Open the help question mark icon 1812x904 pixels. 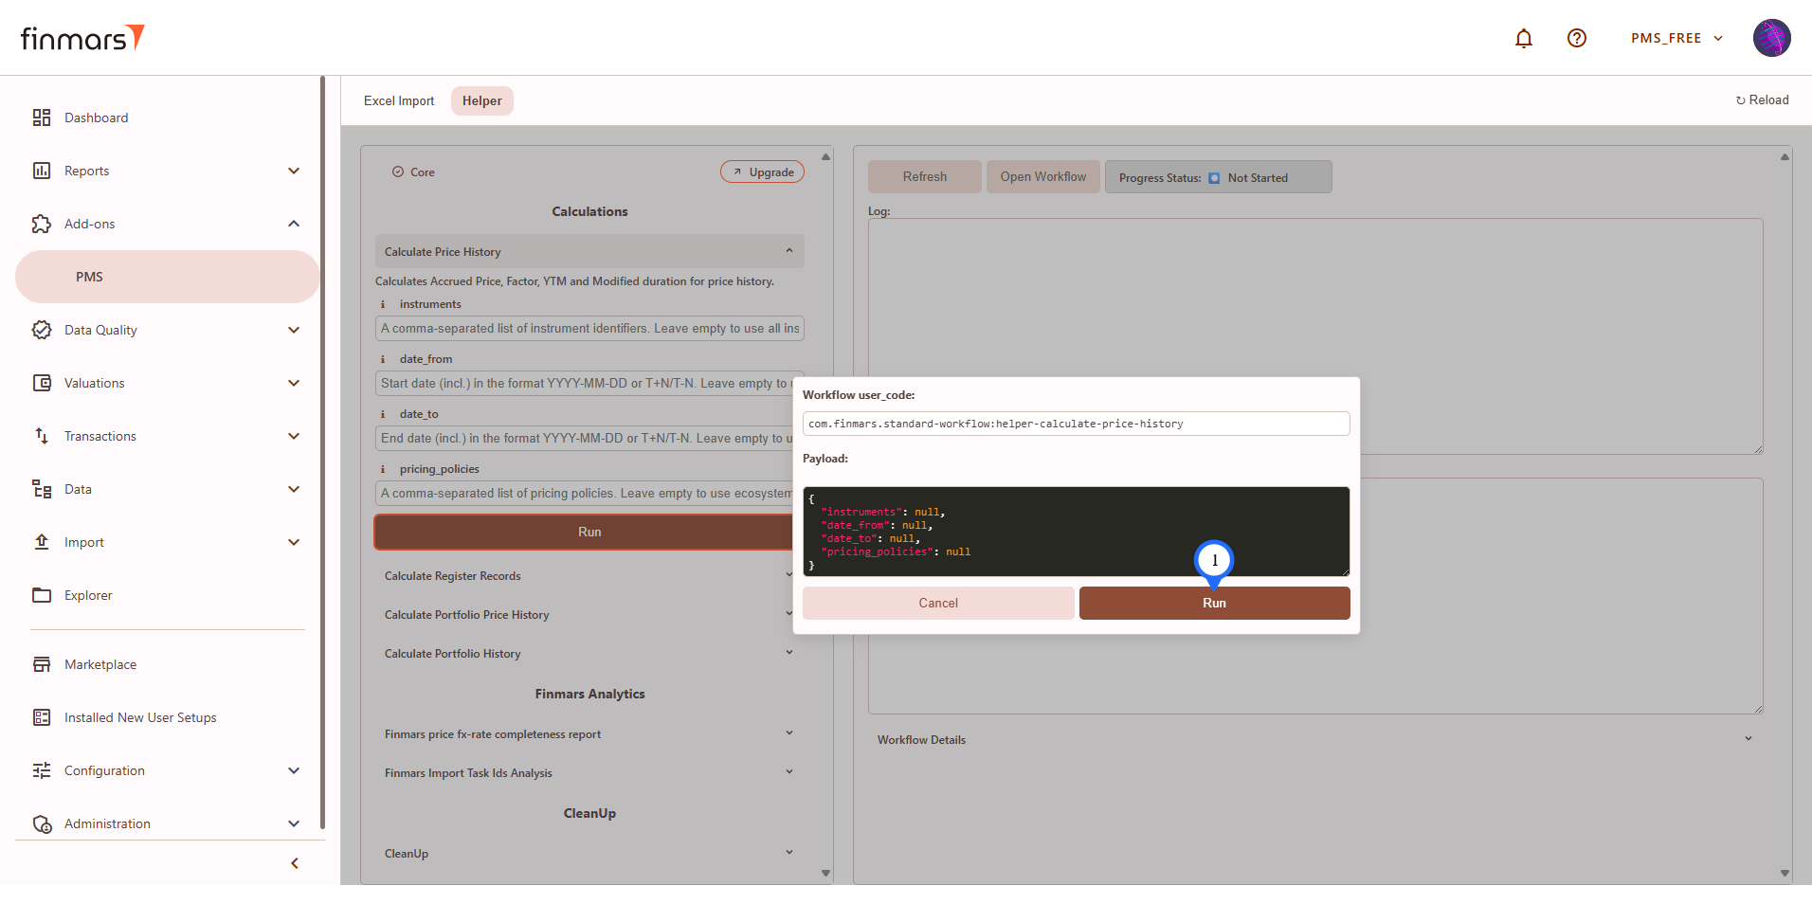coord(1576,38)
